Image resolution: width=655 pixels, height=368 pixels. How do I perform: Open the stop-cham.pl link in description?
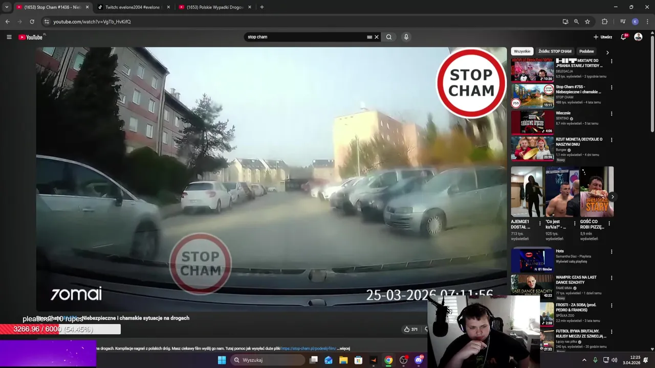pyautogui.click(x=308, y=349)
